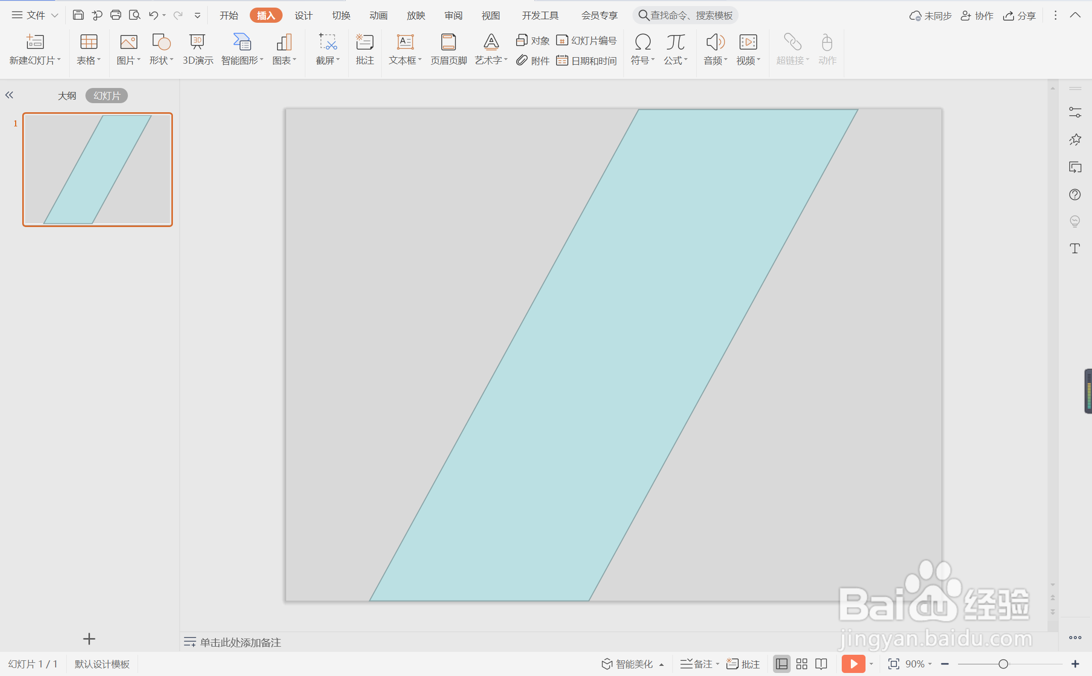
Task: Click the Print icon
Action: click(116, 15)
